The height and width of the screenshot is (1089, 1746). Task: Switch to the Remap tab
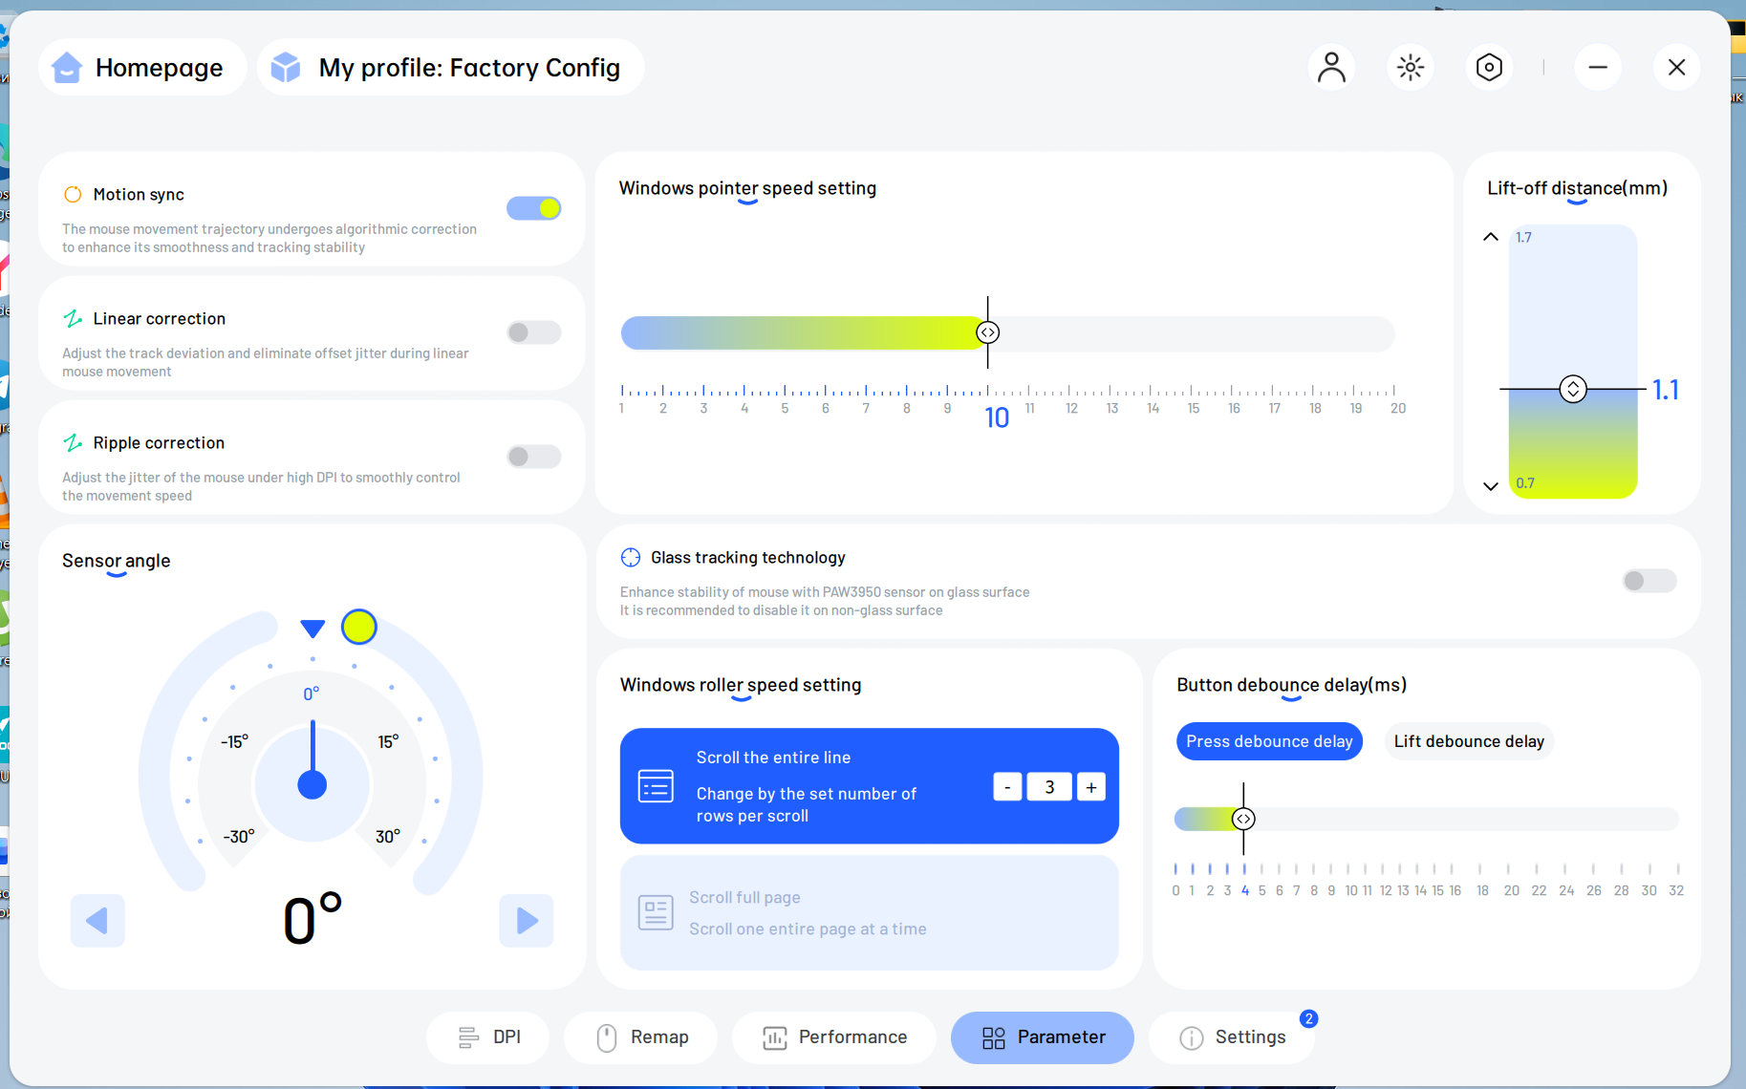(x=641, y=1037)
